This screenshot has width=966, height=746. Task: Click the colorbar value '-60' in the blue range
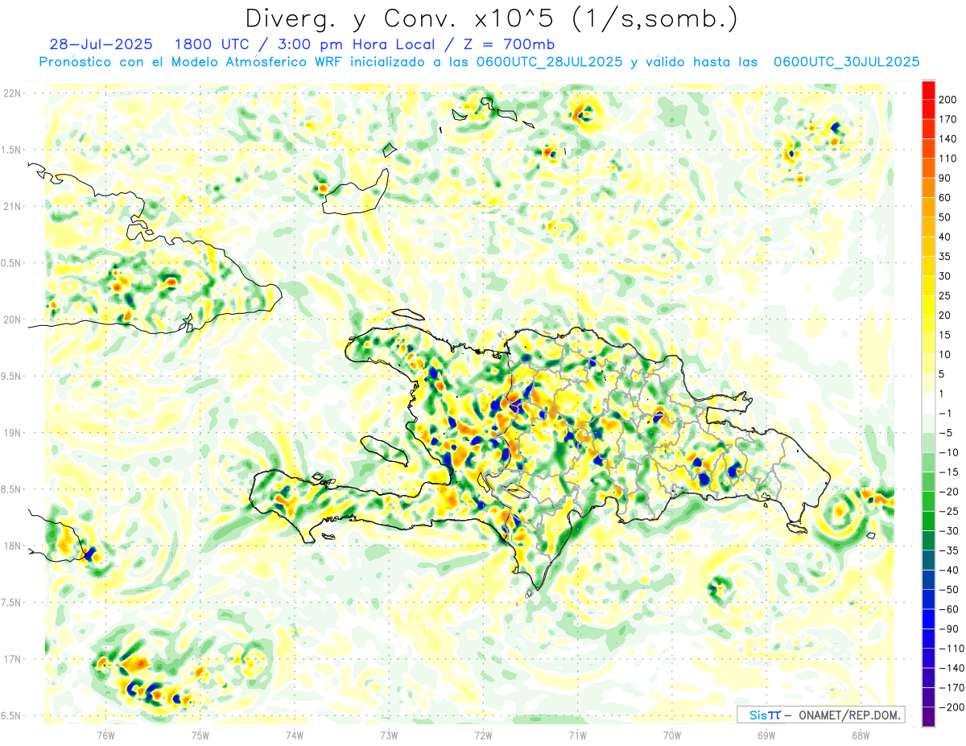(950, 609)
